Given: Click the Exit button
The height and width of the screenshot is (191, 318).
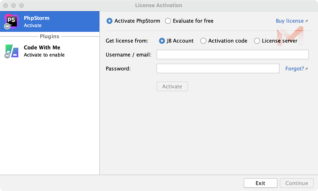Looking at the screenshot, I should click(x=260, y=183).
